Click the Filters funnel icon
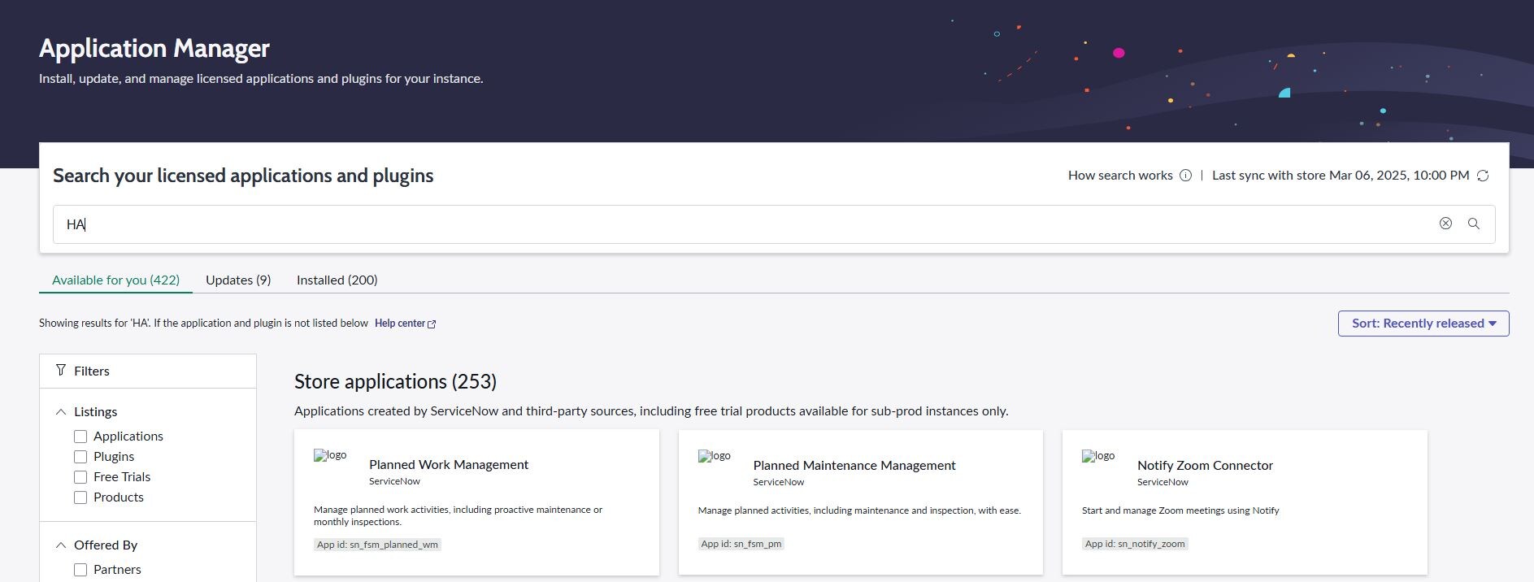The width and height of the screenshot is (1534, 582). coord(61,371)
